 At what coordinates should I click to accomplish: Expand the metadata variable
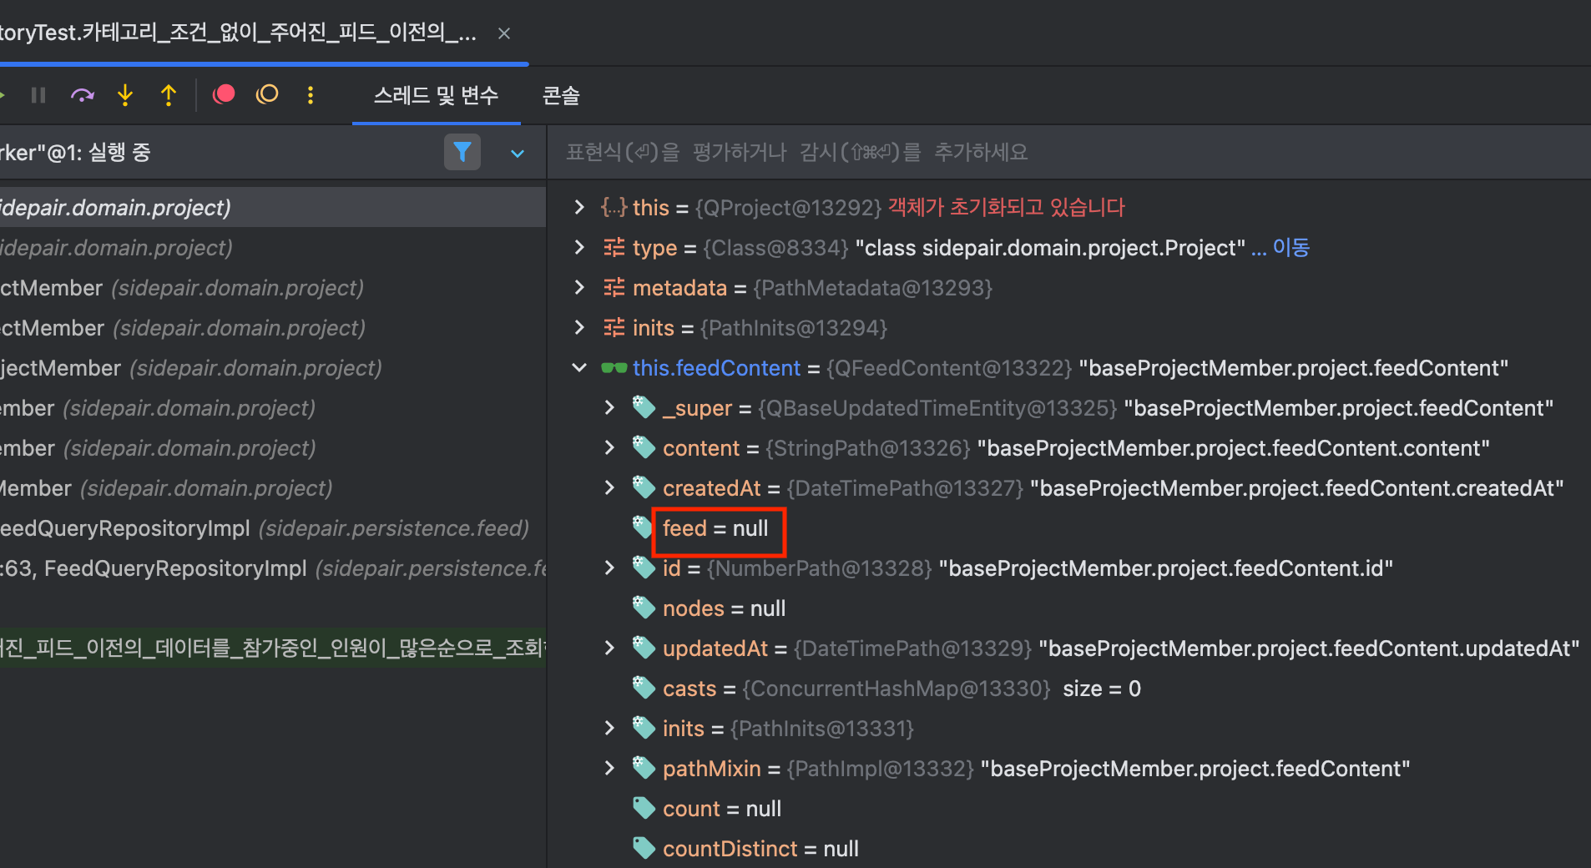click(x=579, y=288)
